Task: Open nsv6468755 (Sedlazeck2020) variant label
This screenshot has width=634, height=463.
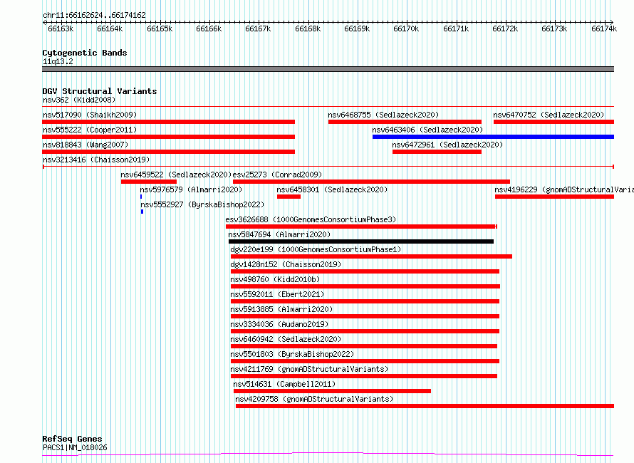Action: coord(383,115)
